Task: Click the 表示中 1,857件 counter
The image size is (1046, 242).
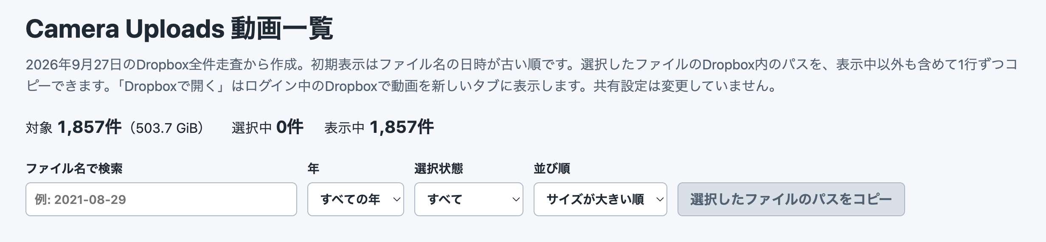Action: click(x=379, y=127)
